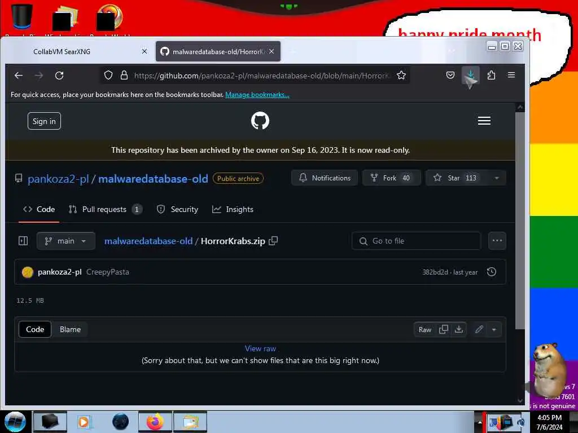Open the CreepyPasta commit message link
Viewport: 578px width, 433px height.
pos(108,272)
